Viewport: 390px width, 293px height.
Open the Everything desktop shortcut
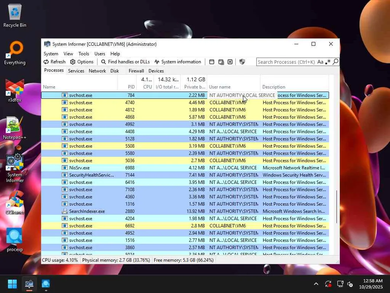pyautogui.click(x=15, y=53)
